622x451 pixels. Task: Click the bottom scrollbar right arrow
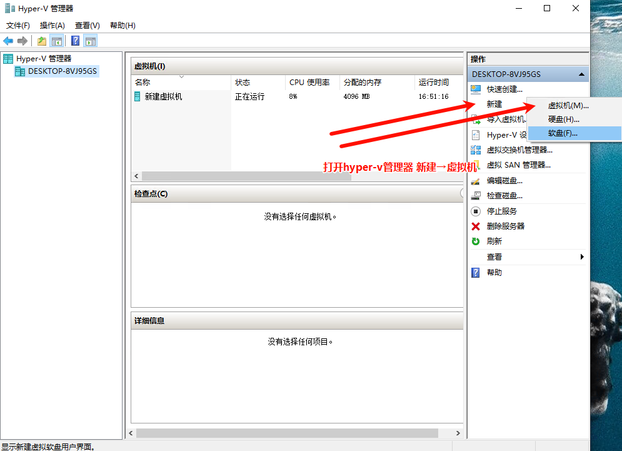coord(458,433)
